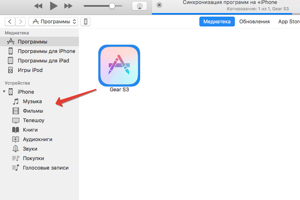Open Голосовые записи under the iPhone
Image resolution: width=300 pixels, height=200 pixels.
39,168
